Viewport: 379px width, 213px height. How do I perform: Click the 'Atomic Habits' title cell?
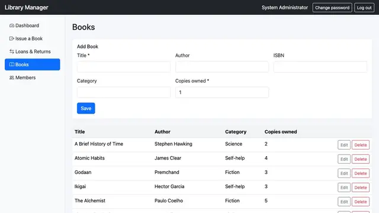[89, 158]
